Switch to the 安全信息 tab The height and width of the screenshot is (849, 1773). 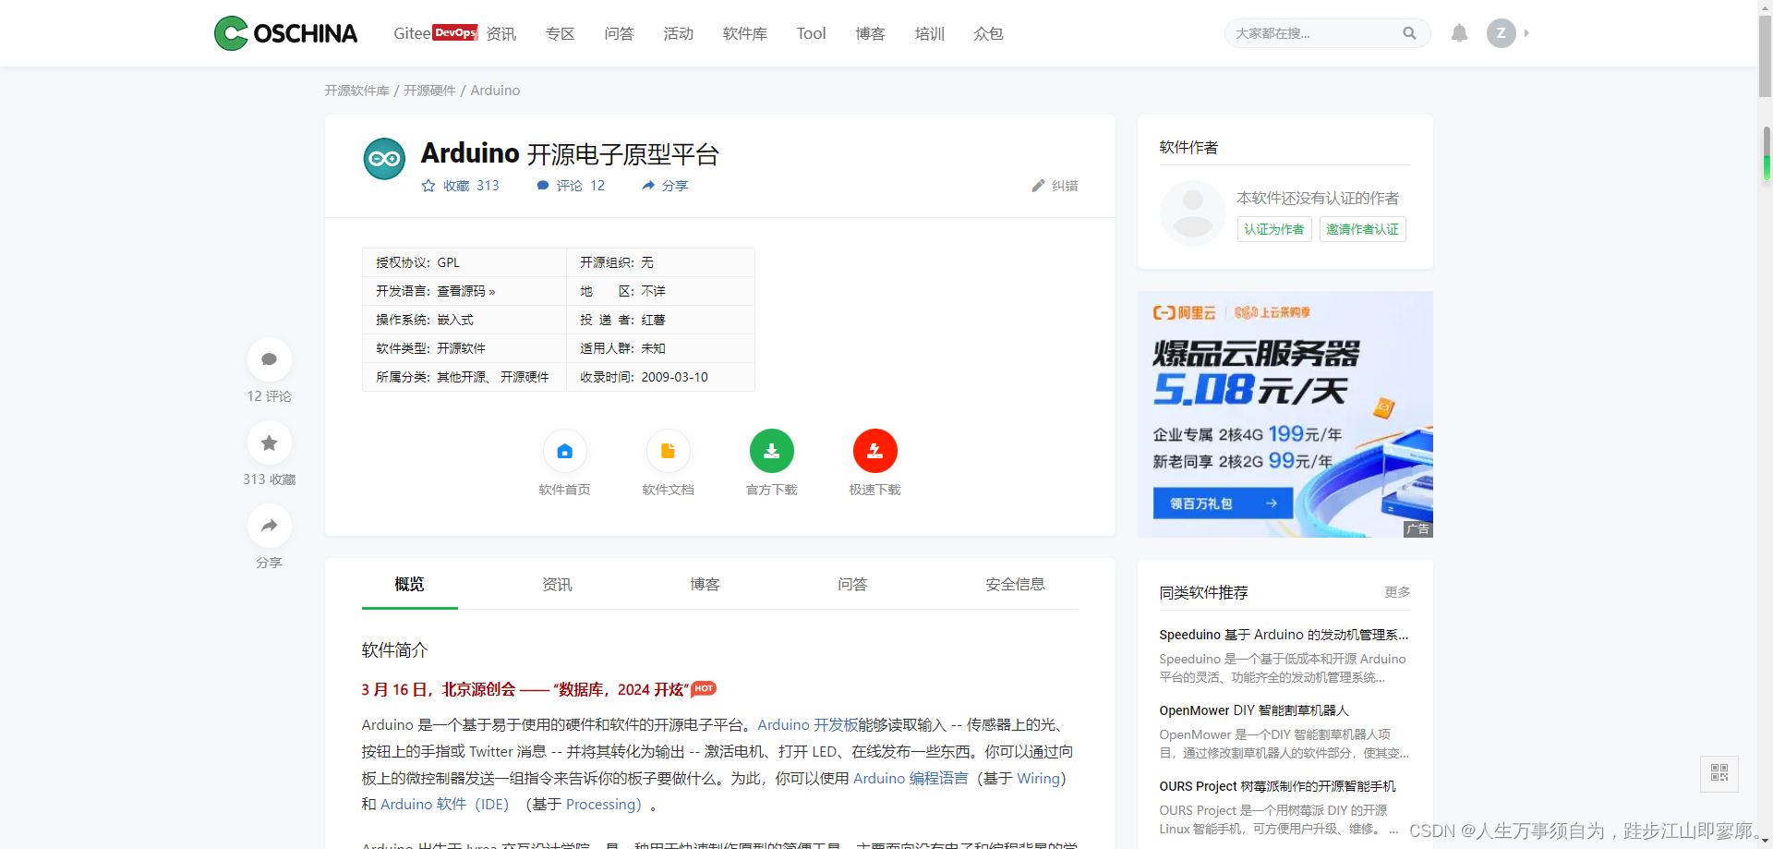coord(1016,584)
